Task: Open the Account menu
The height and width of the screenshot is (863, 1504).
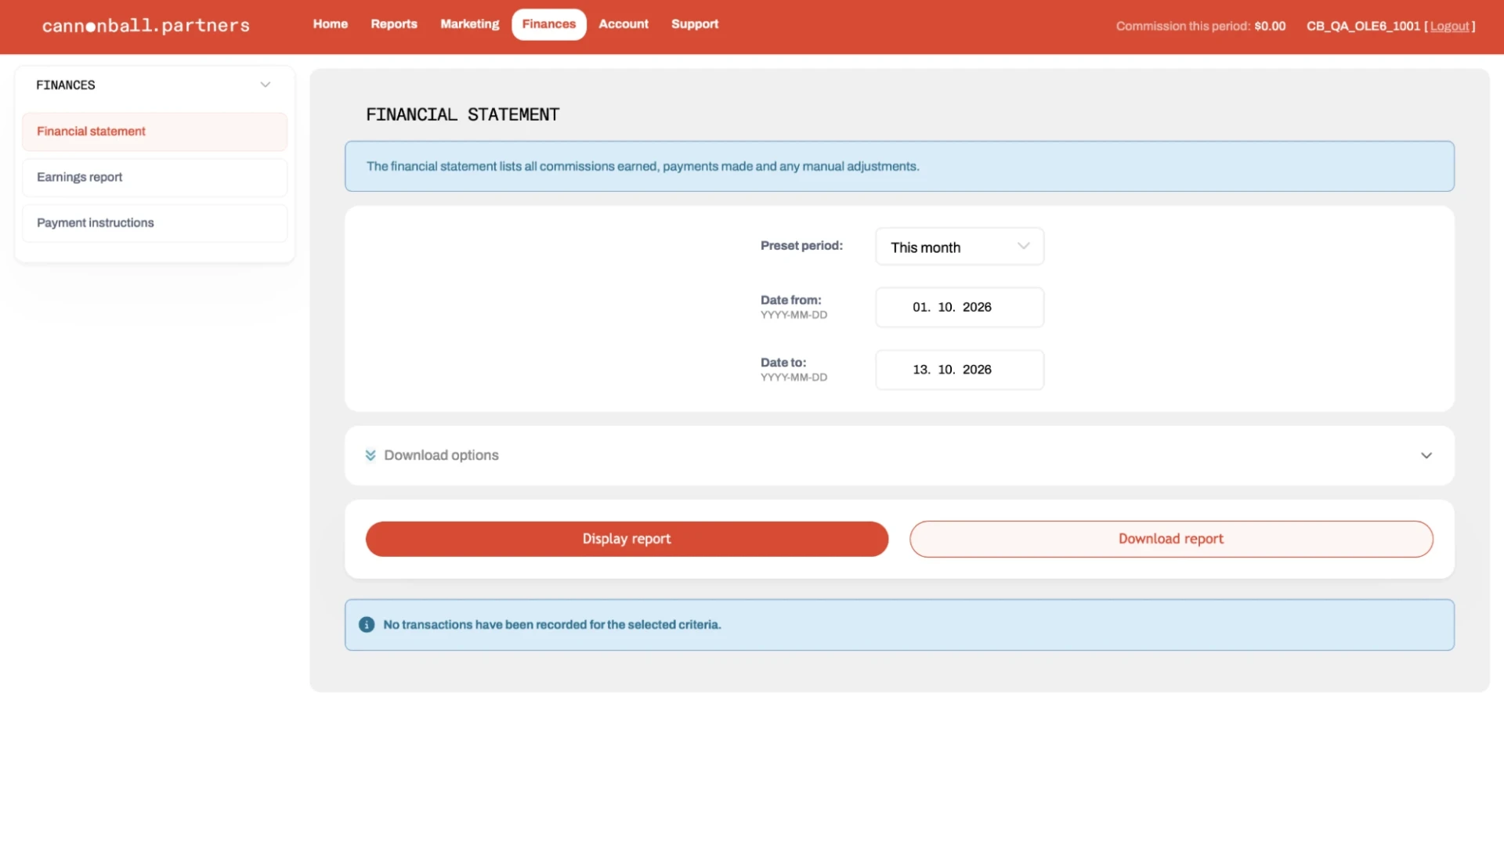Action: click(x=623, y=24)
